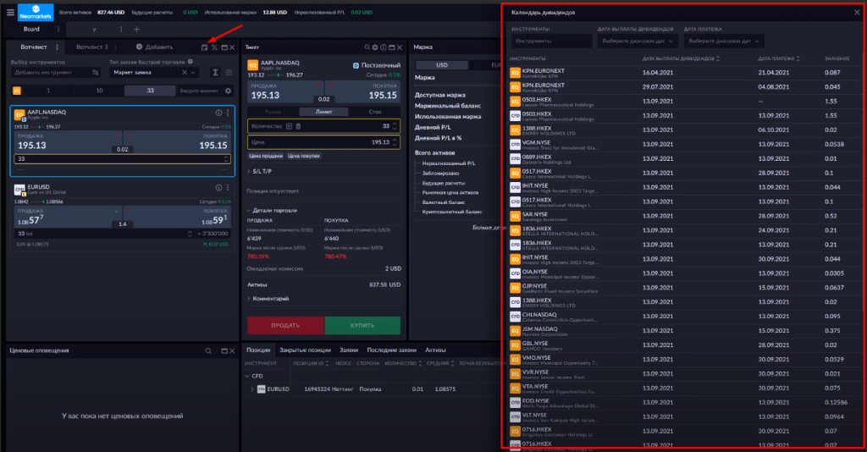Click info icon in Тикет panel header
This screenshot has height=452, width=867.
click(x=384, y=47)
